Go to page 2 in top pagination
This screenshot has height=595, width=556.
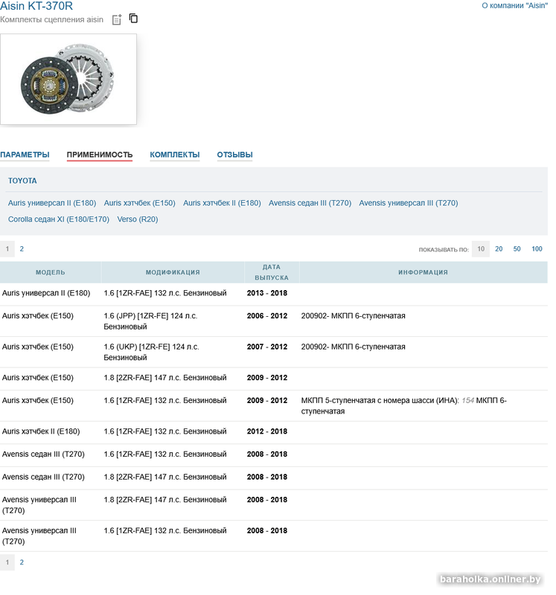[x=22, y=249]
